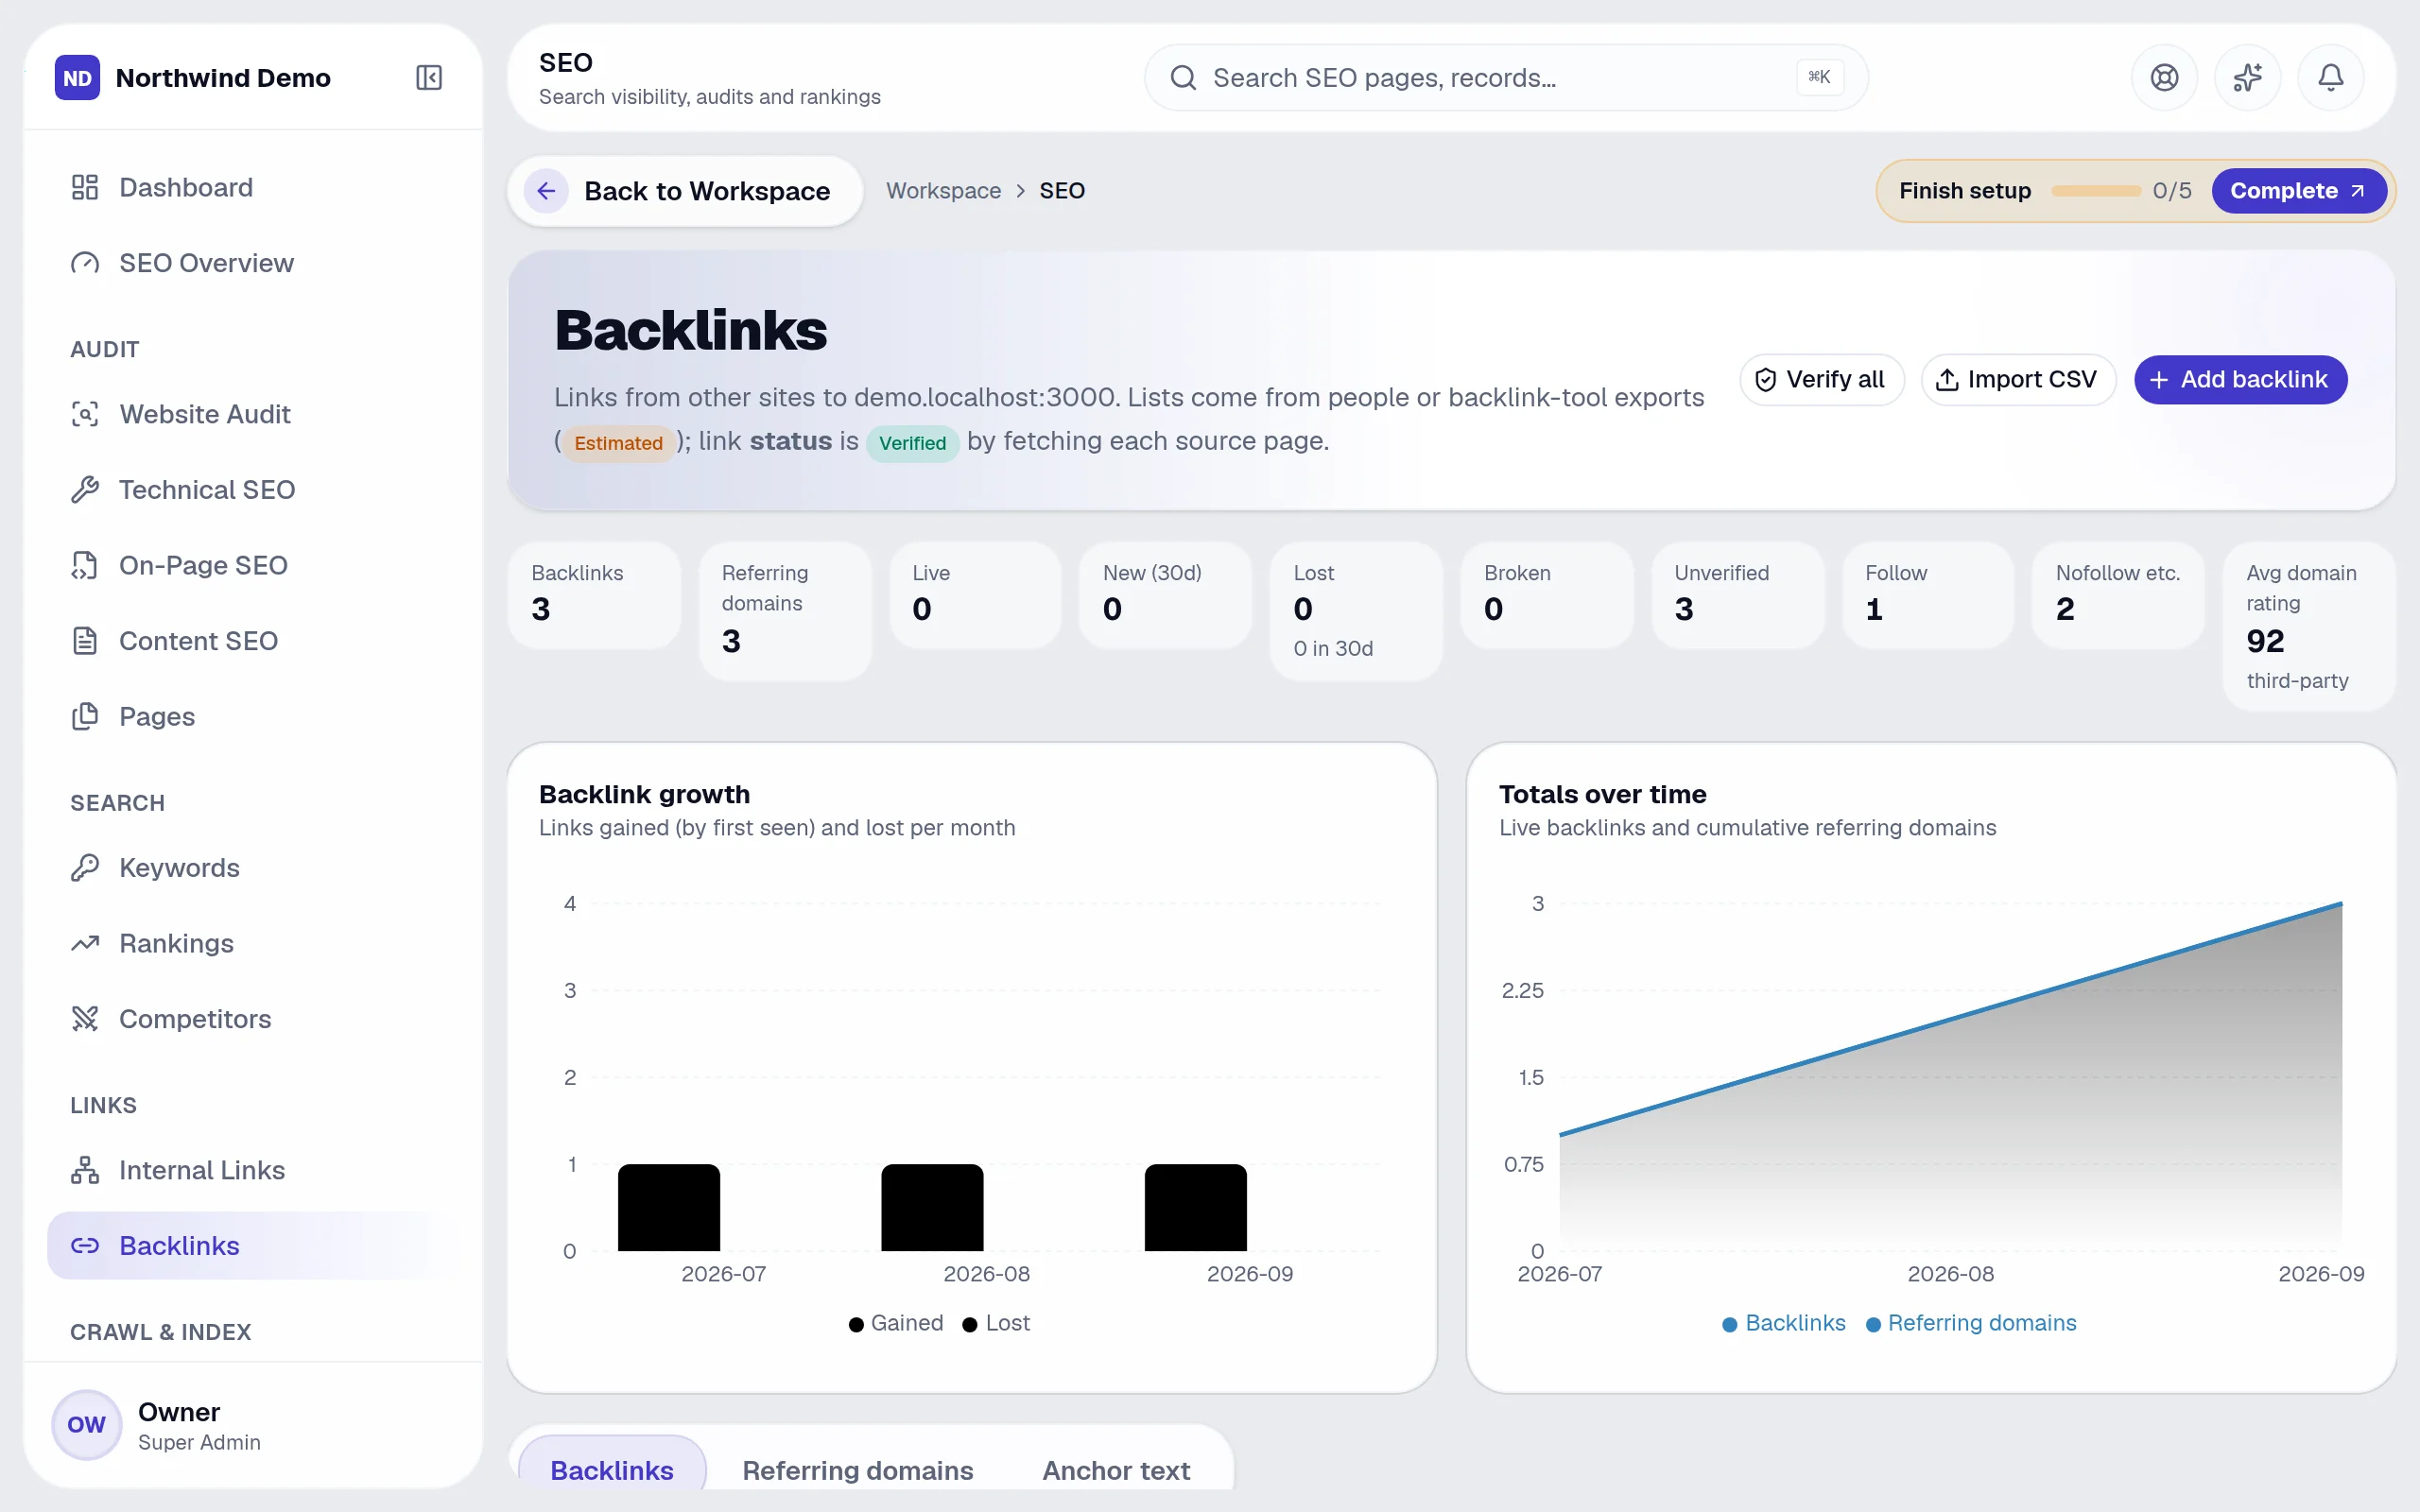
Task: Click the Avg domain rating card
Action: [2309, 626]
